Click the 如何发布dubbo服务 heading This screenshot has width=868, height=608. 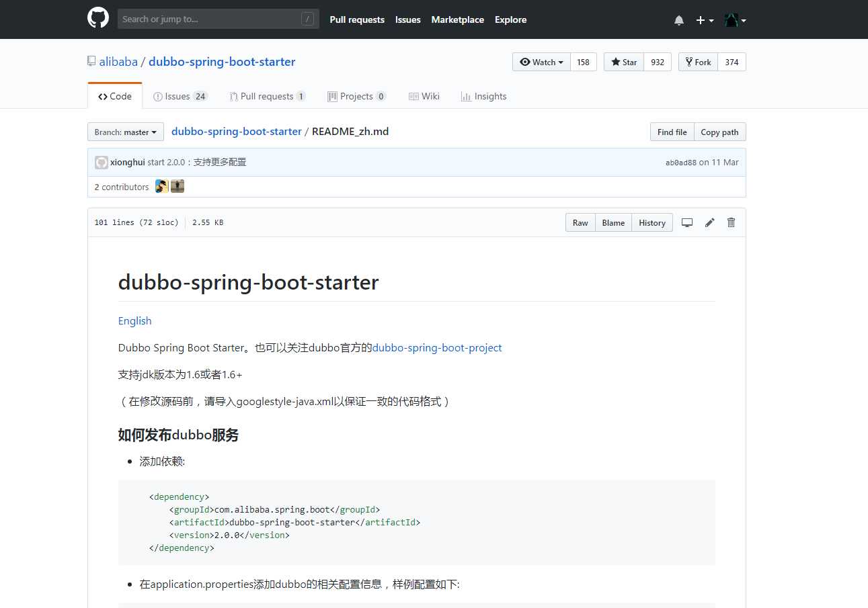(178, 435)
